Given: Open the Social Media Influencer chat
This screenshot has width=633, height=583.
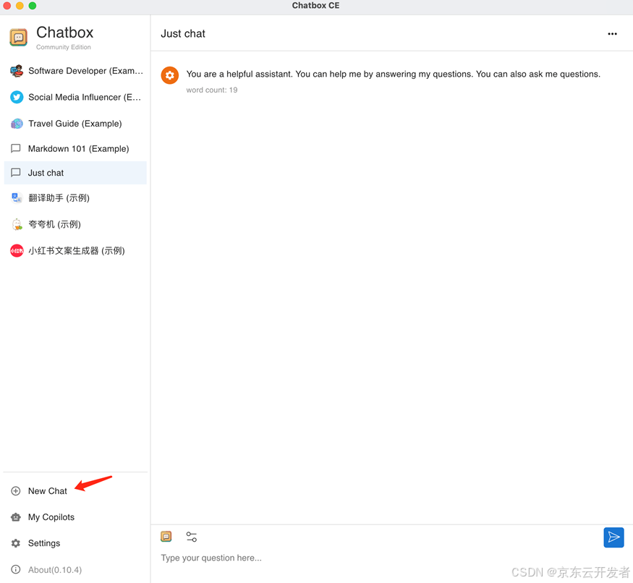Looking at the screenshot, I should [75, 98].
